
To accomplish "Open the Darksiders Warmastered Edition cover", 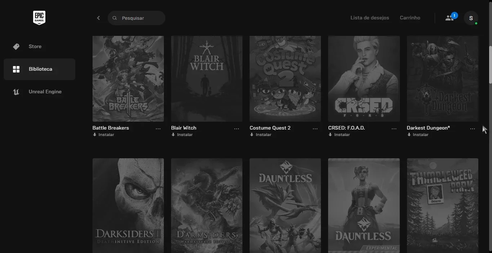I will click(207, 206).
